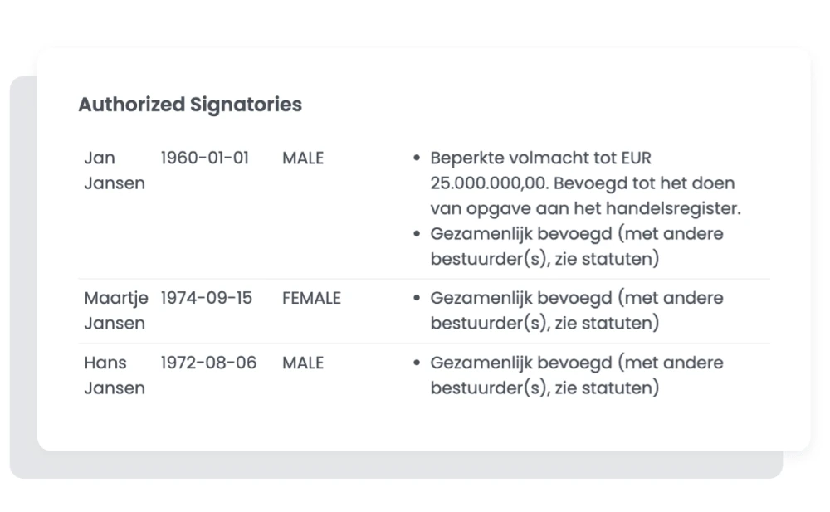Click MALE in Jan Jansen's row
Screen dimensions: 830x512
point(303,158)
